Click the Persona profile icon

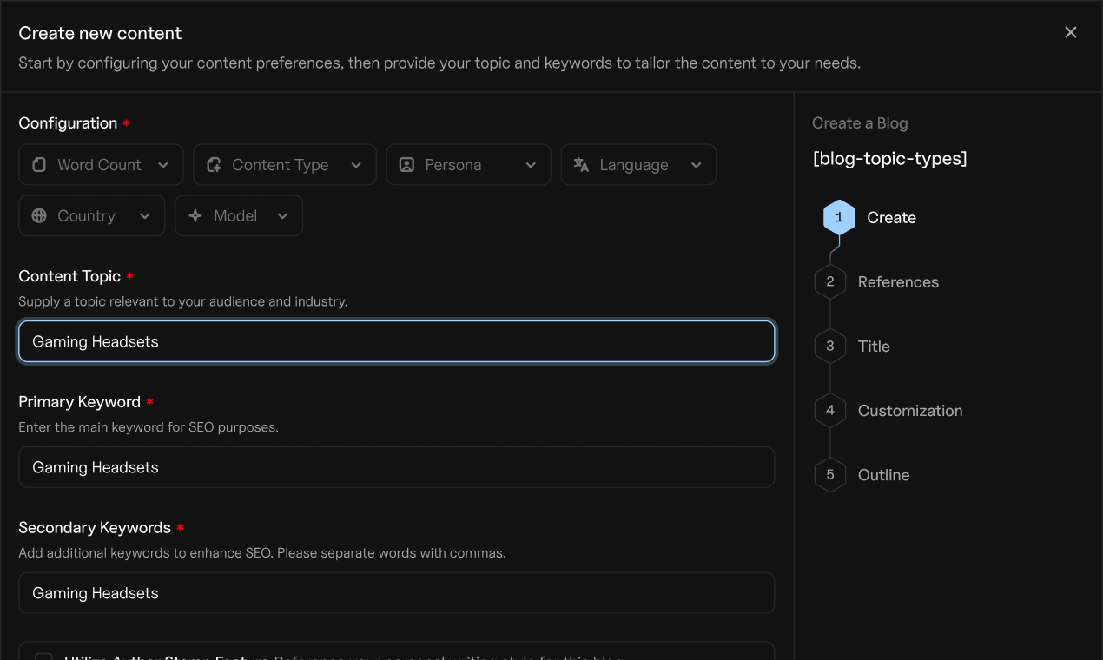point(406,165)
